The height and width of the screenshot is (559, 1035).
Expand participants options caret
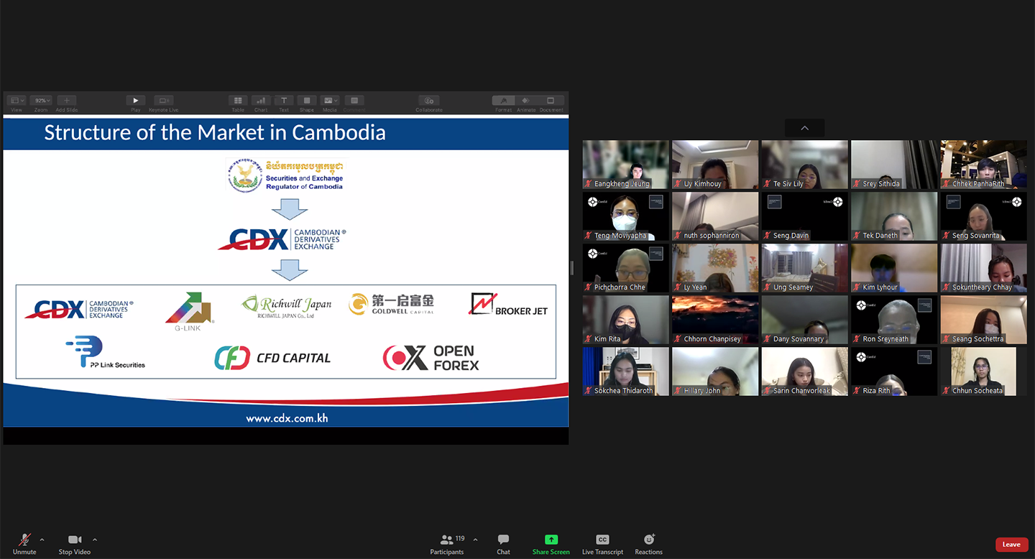(x=475, y=540)
